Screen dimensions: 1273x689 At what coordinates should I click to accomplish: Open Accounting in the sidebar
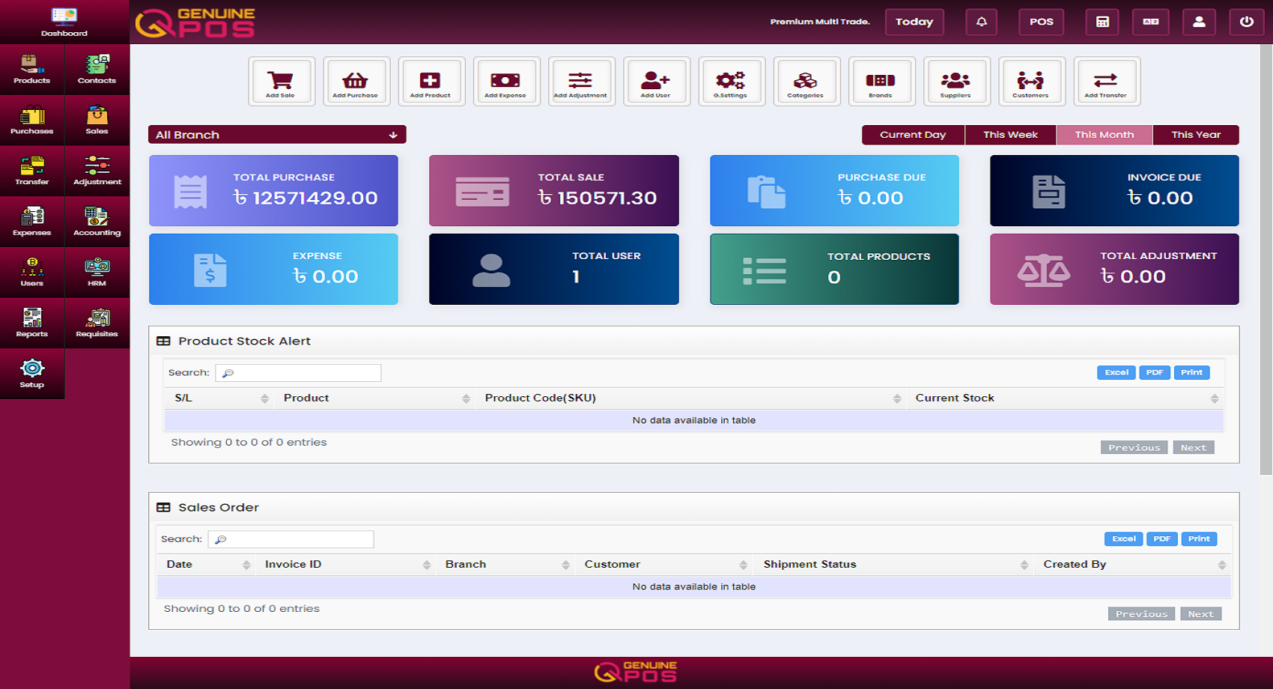97,222
